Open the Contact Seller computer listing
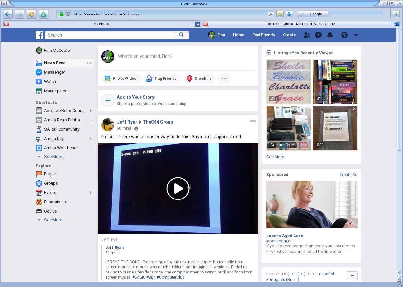 tap(289, 128)
